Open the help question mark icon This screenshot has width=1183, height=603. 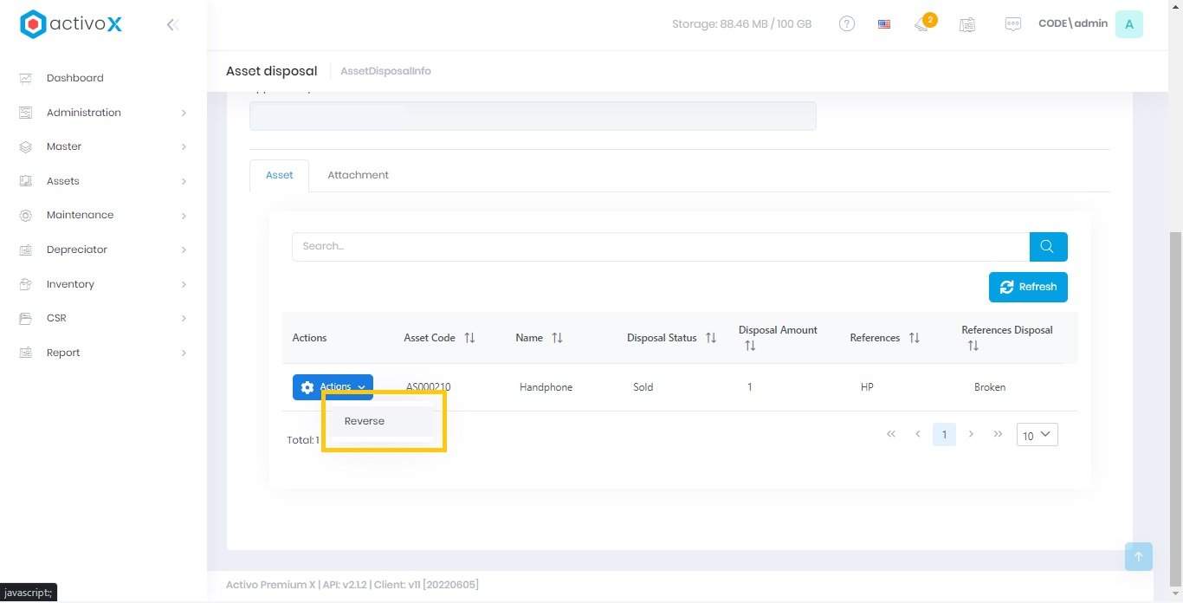coord(847,24)
